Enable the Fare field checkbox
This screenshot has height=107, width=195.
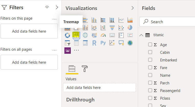[x=150, y=68]
